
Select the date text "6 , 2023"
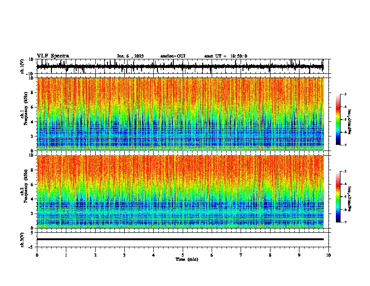pos(135,56)
